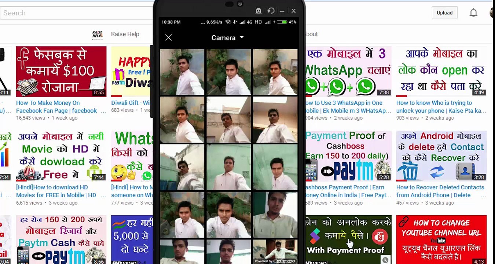
Task: Open the Kaise Help channel logo
Action: tap(98, 34)
